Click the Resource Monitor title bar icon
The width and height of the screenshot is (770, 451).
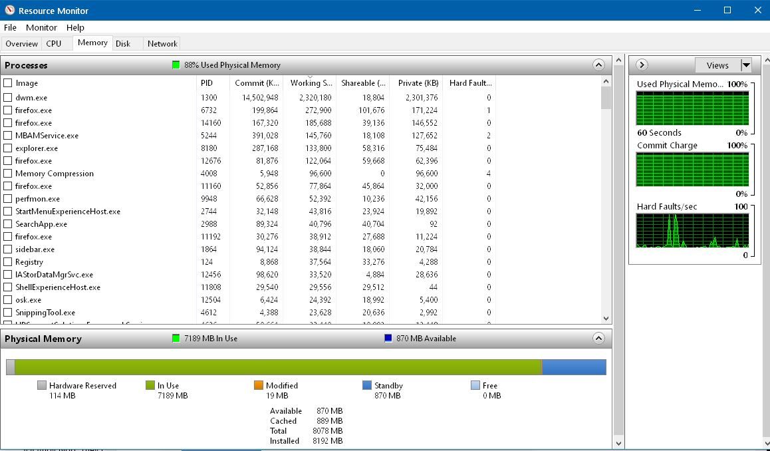pos(10,11)
